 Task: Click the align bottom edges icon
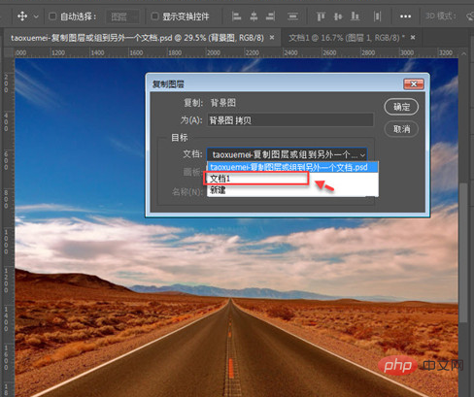coord(355,17)
